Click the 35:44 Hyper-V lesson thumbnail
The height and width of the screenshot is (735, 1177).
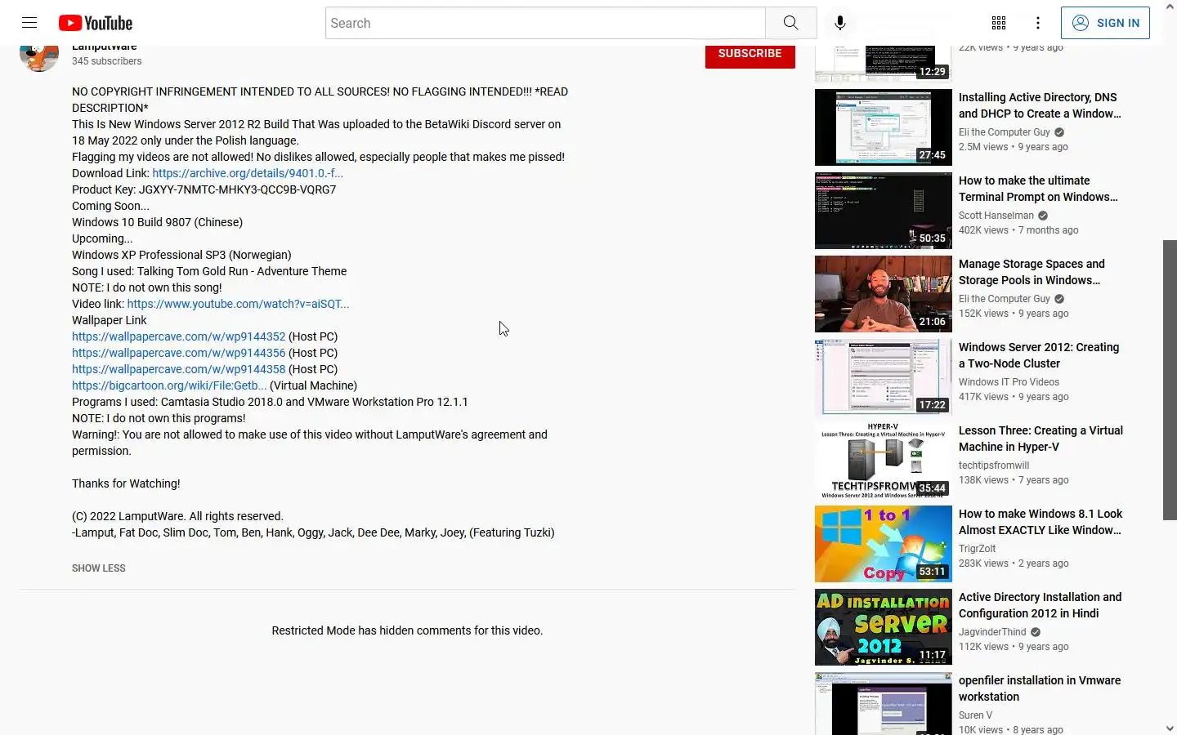pyautogui.click(x=884, y=461)
